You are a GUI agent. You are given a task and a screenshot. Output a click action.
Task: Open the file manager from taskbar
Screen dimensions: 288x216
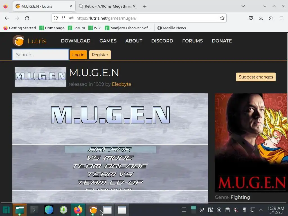click(x=20, y=210)
